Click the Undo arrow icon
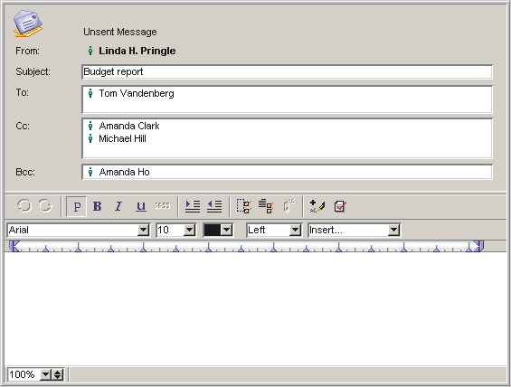 (x=24, y=206)
